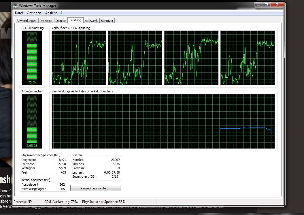Click status bar entry Prozesse: 59
The image size is (304, 215).
click(x=22, y=202)
